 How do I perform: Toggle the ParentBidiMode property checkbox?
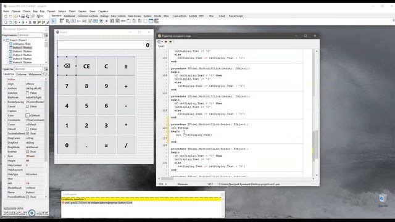(27, 197)
